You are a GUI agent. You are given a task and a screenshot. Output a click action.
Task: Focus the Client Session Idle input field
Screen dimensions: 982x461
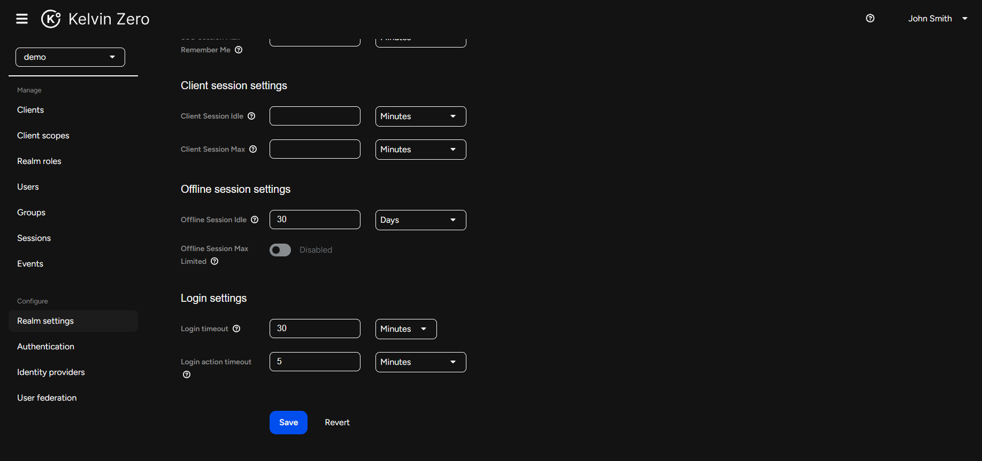click(x=314, y=116)
